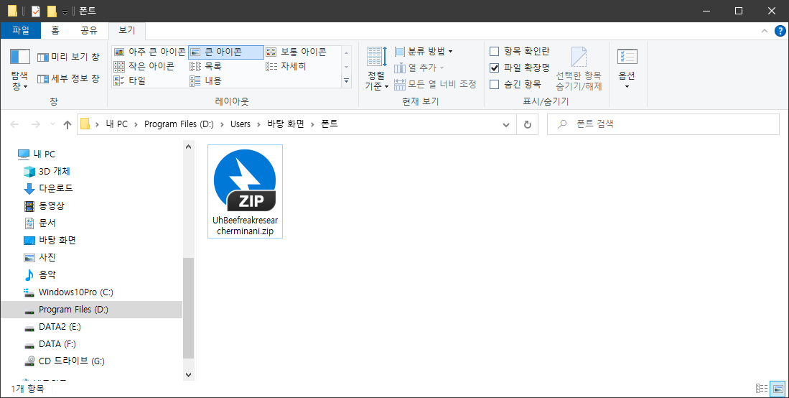The width and height of the screenshot is (789, 398).
Task: Select 타일 tiles layout
Action: tap(130, 80)
